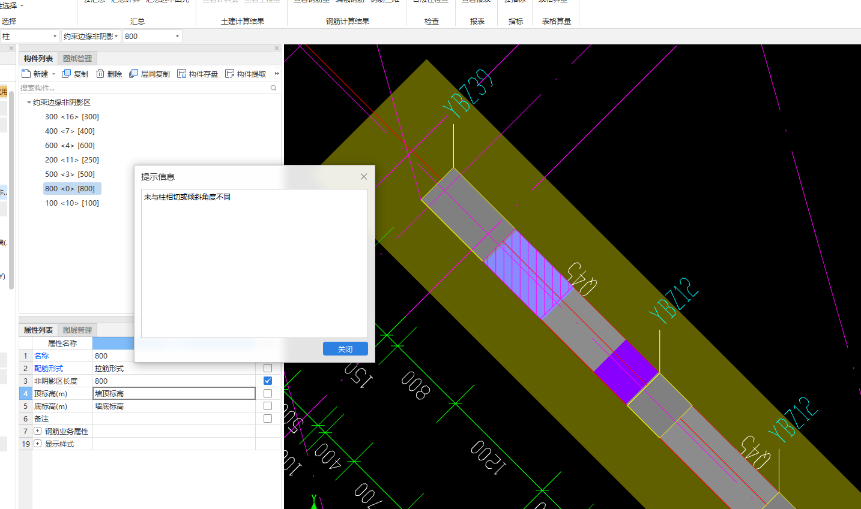This screenshot has width=861, height=509.
Task: Open the 选择 dropdown at top-left
Action: 22,5
